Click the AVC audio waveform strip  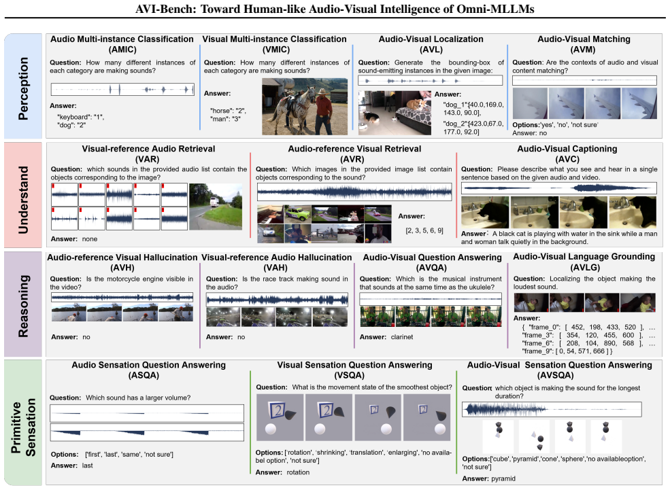point(559,188)
